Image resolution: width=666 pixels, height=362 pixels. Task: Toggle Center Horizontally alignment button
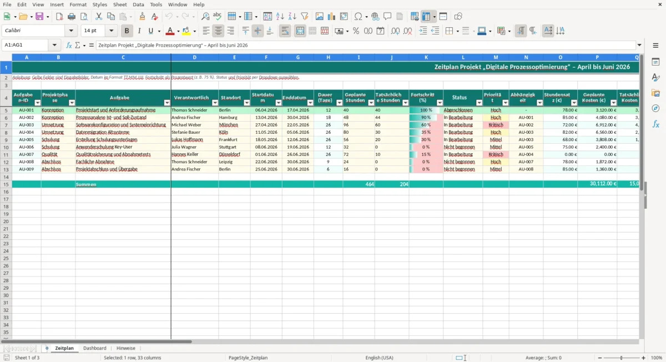pyautogui.click(x=219, y=31)
